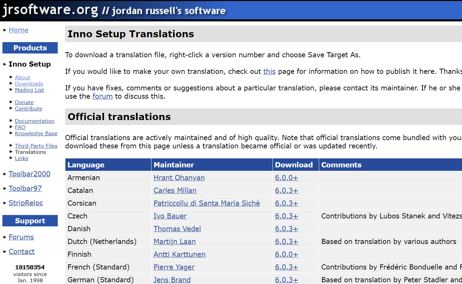Follow the 'this' link about publishing translations
This screenshot has height=284, width=462.
[x=269, y=71]
